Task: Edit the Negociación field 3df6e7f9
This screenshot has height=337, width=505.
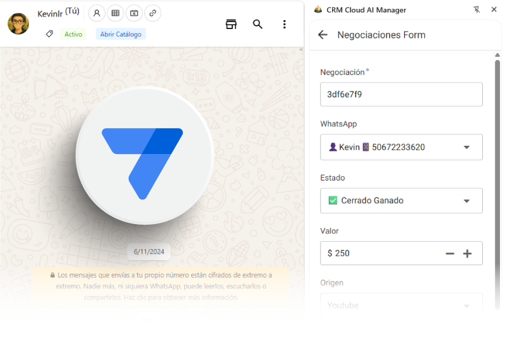Action: point(401,94)
